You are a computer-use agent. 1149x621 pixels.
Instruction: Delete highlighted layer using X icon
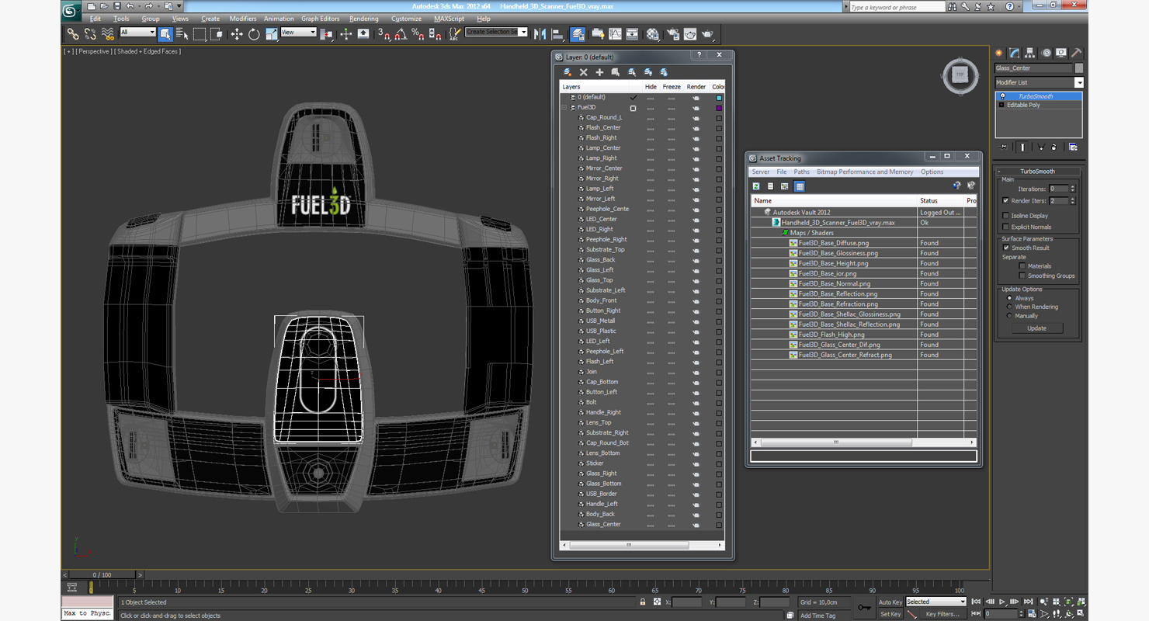tap(584, 72)
